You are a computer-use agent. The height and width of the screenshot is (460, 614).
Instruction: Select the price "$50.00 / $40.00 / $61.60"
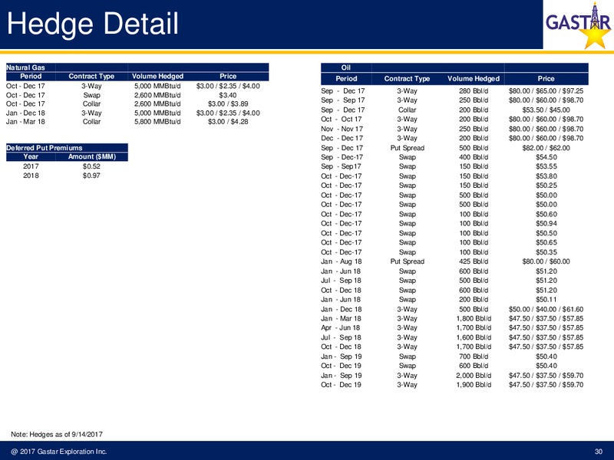click(x=546, y=309)
